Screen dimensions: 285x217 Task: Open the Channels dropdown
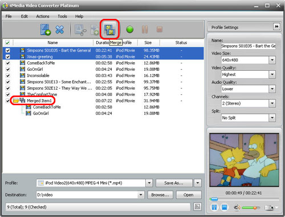pyautogui.click(x=272, y=103)
